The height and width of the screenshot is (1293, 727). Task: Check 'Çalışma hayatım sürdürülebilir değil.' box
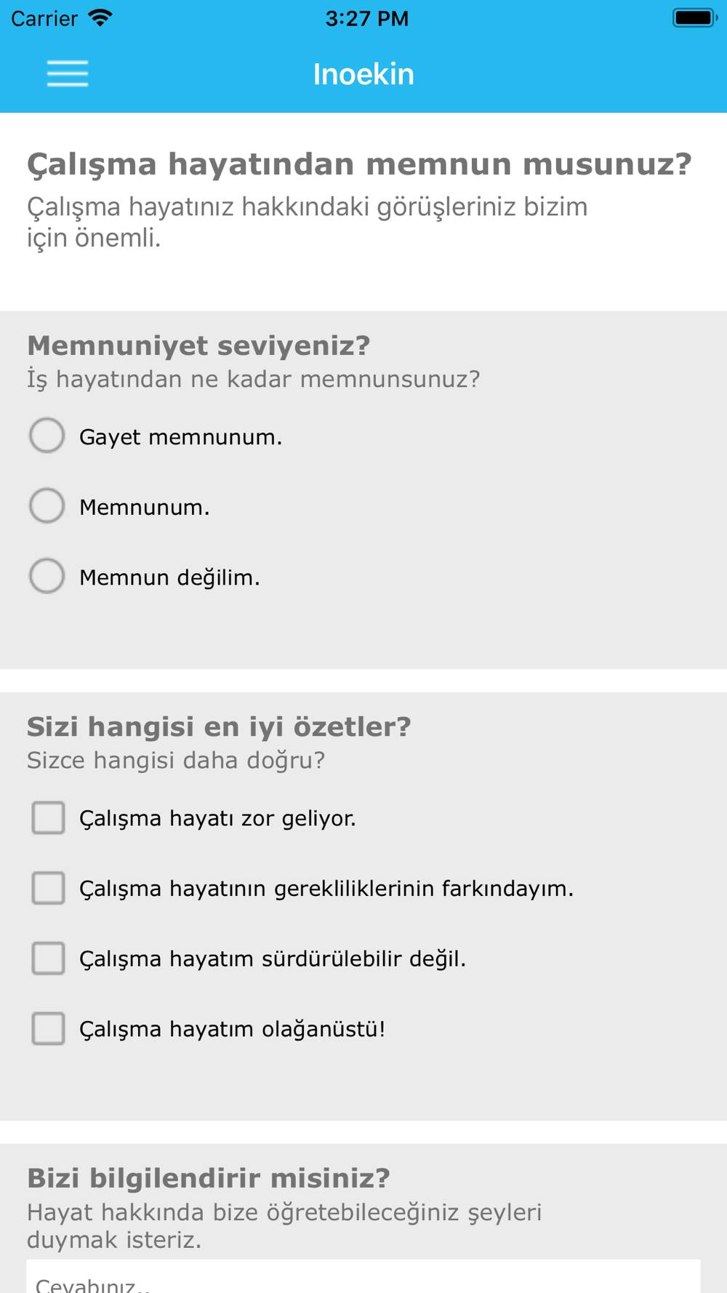click(x=48, y=958)
